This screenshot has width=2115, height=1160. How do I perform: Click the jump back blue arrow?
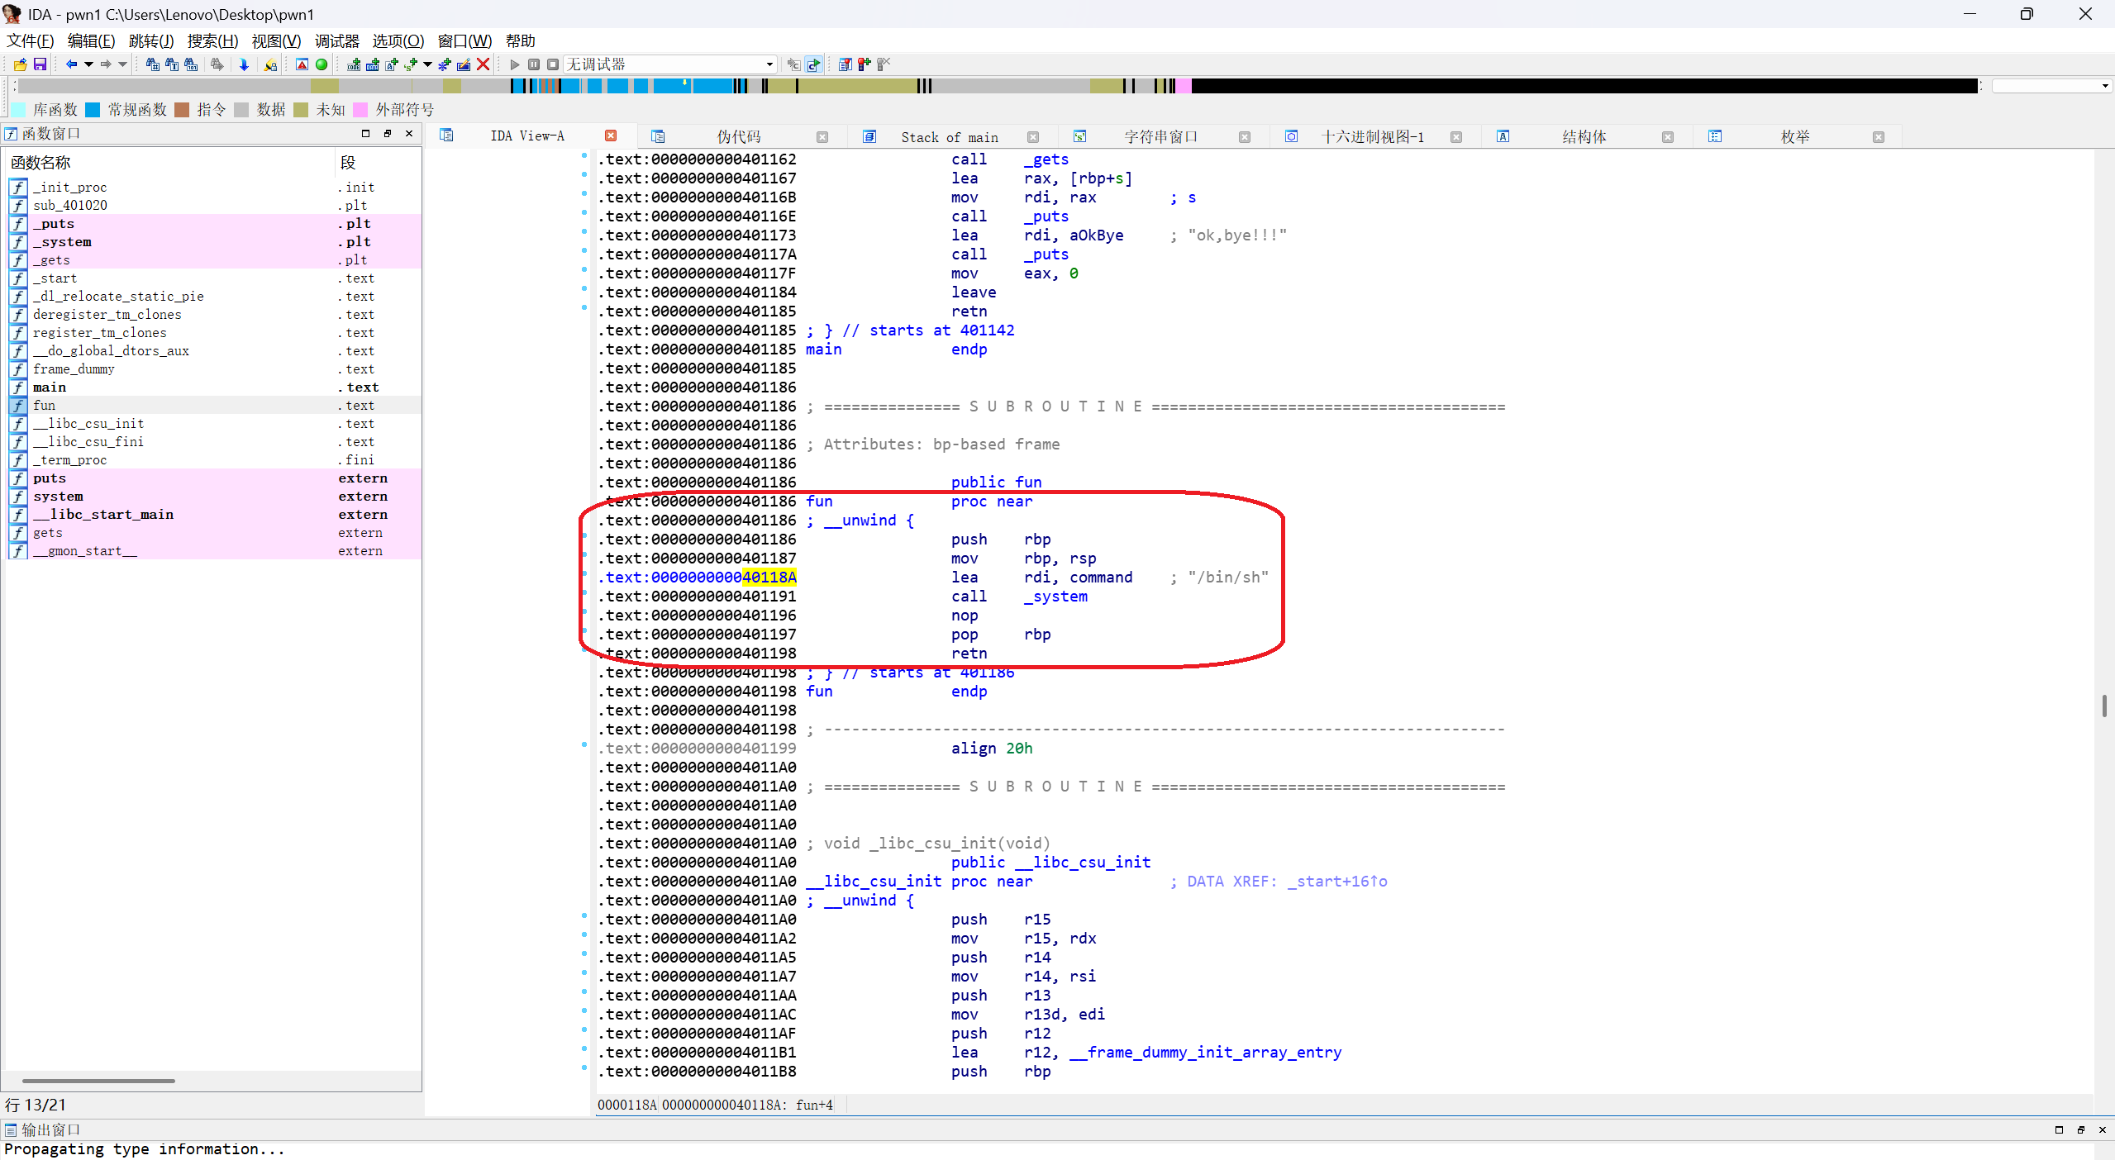point(71,64)
